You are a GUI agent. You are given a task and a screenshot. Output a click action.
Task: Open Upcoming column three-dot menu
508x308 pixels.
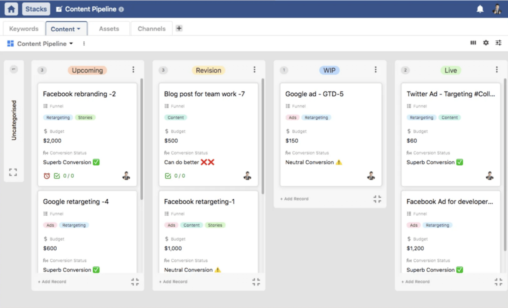(133, 70)
